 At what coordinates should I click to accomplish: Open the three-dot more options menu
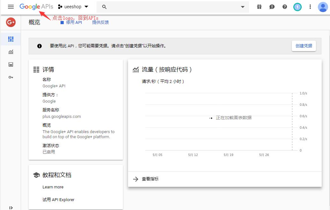coord(310,7)
